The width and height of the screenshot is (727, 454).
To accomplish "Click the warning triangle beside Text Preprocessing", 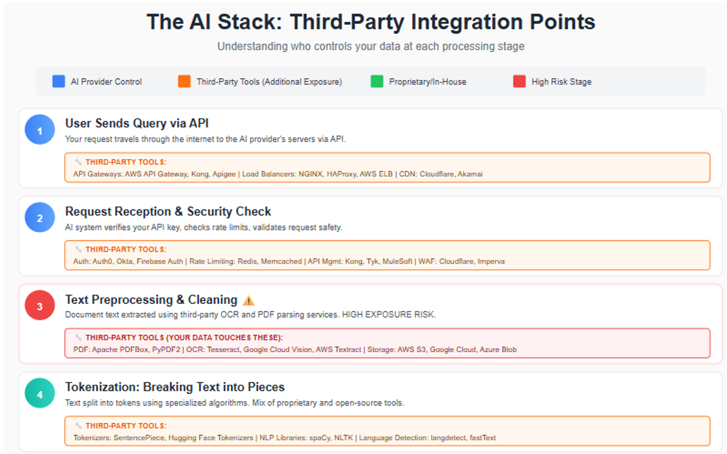I will click(x=249, y=300).
